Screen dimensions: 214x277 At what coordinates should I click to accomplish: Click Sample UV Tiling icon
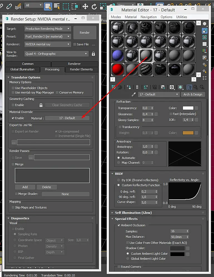click(205, 44)
